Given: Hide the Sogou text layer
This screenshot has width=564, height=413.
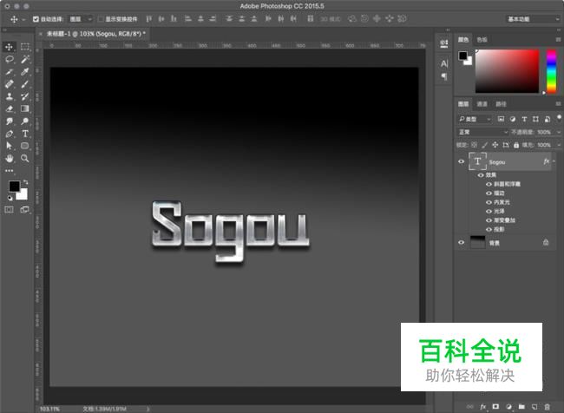Looking at the screenshot, I should tap(461, 161).
